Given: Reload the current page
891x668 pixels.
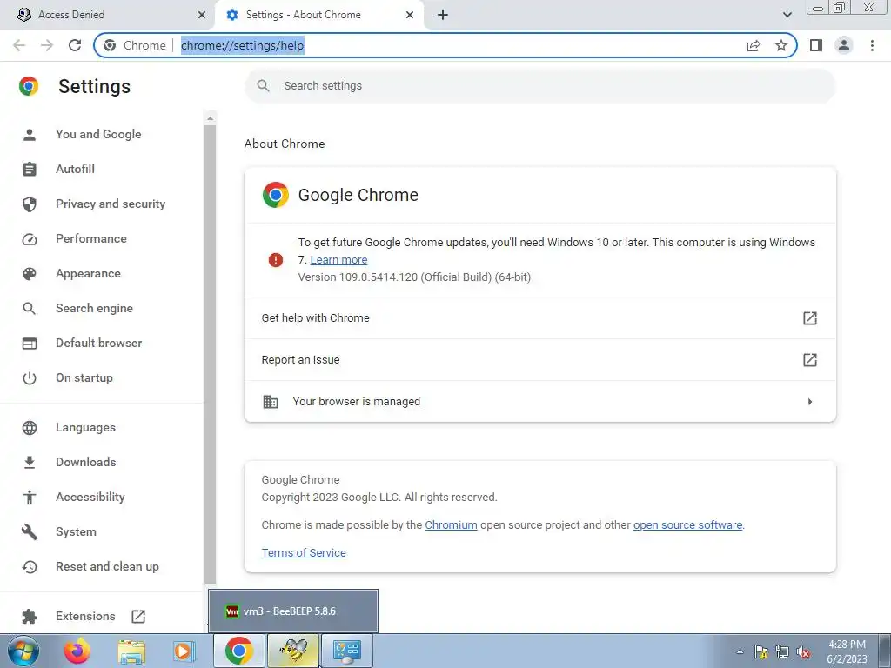Looking at the screenshot, I should (75, 45).
